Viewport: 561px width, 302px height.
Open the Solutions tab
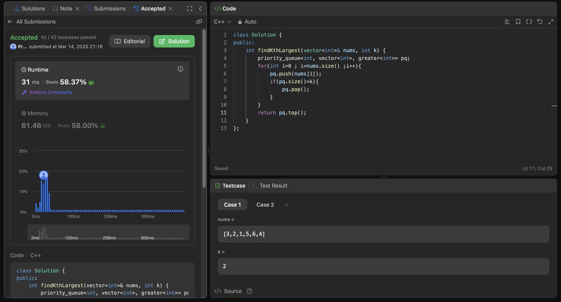[30, 8]
